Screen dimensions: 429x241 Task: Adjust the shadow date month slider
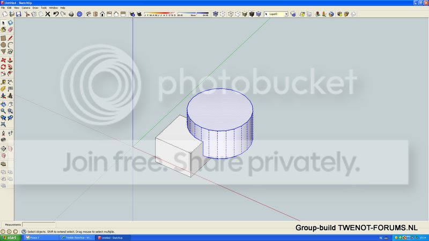(x=160, y=14)
